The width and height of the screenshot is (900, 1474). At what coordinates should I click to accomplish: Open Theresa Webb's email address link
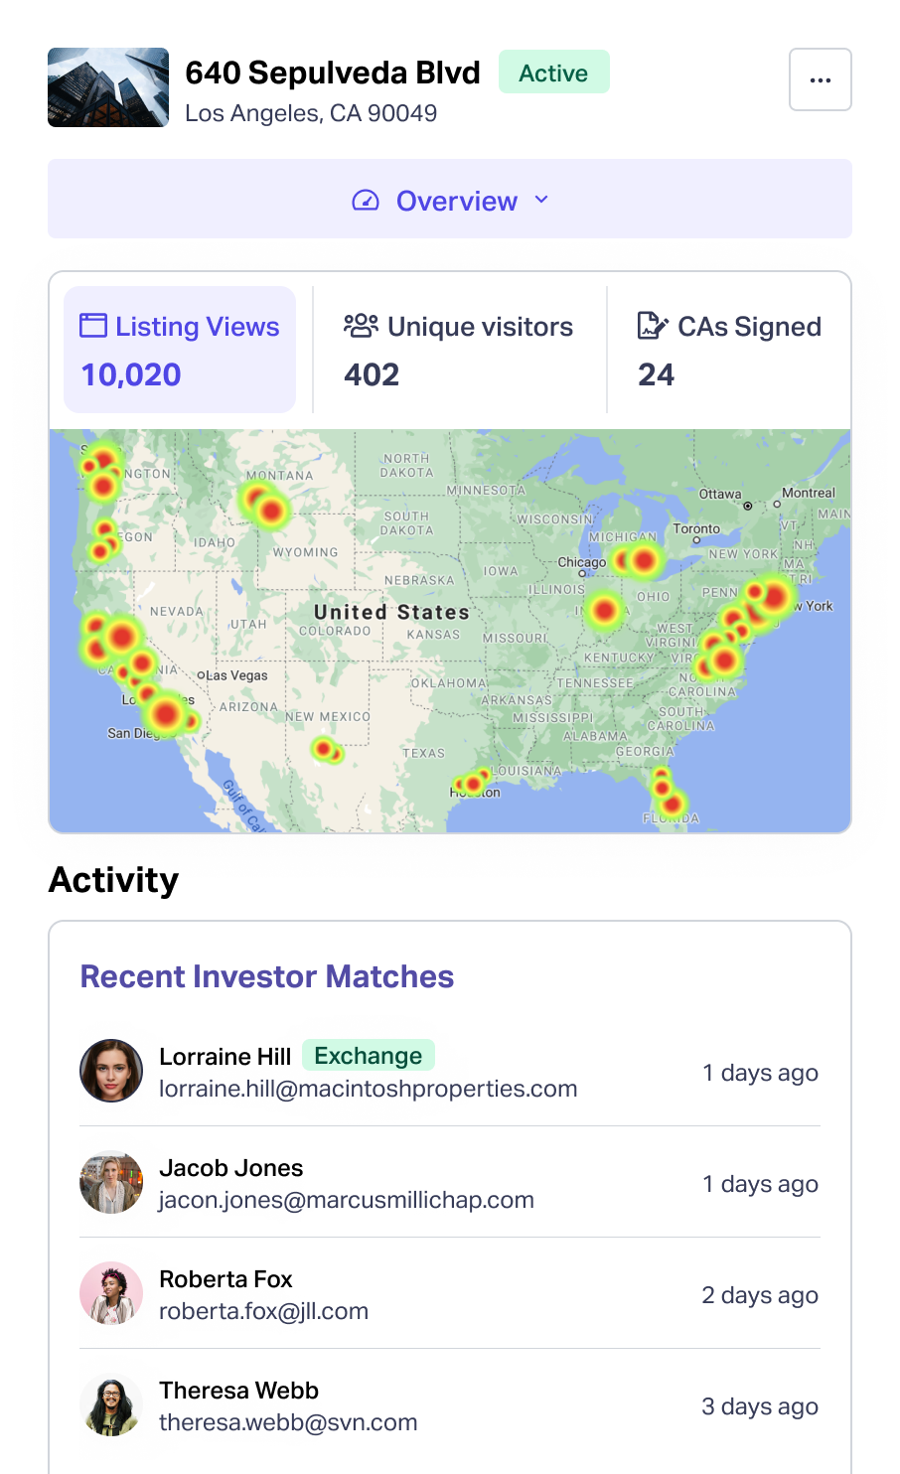288,1422
